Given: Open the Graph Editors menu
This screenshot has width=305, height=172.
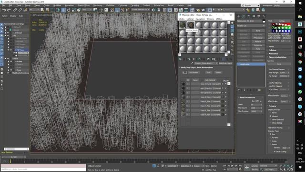Looking at the screenshot, I should (84, 5).
